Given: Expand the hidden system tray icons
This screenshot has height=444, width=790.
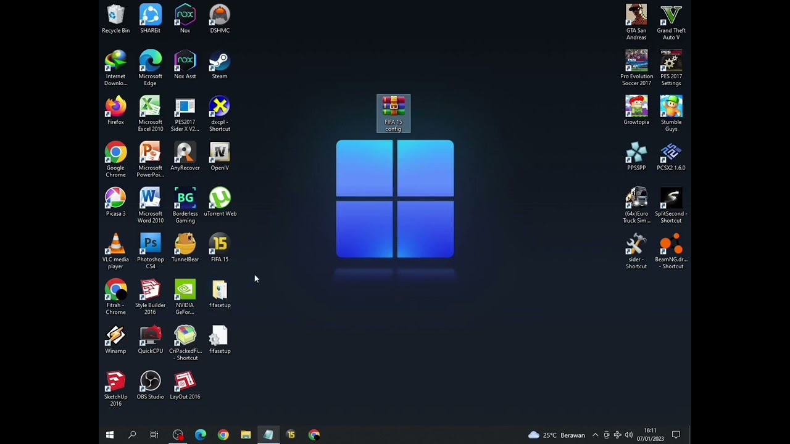Looking at the screenshot, I should point(595,435).
